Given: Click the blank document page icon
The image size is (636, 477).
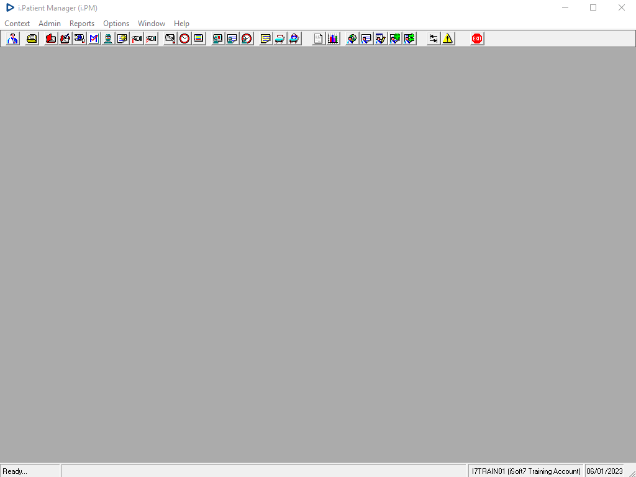Looking at the screenshot, I should click(x=319, y=39).
